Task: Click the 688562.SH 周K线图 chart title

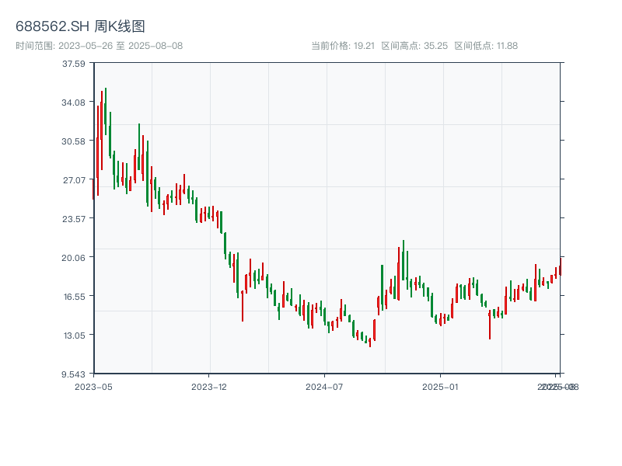Action: [80, 26]
